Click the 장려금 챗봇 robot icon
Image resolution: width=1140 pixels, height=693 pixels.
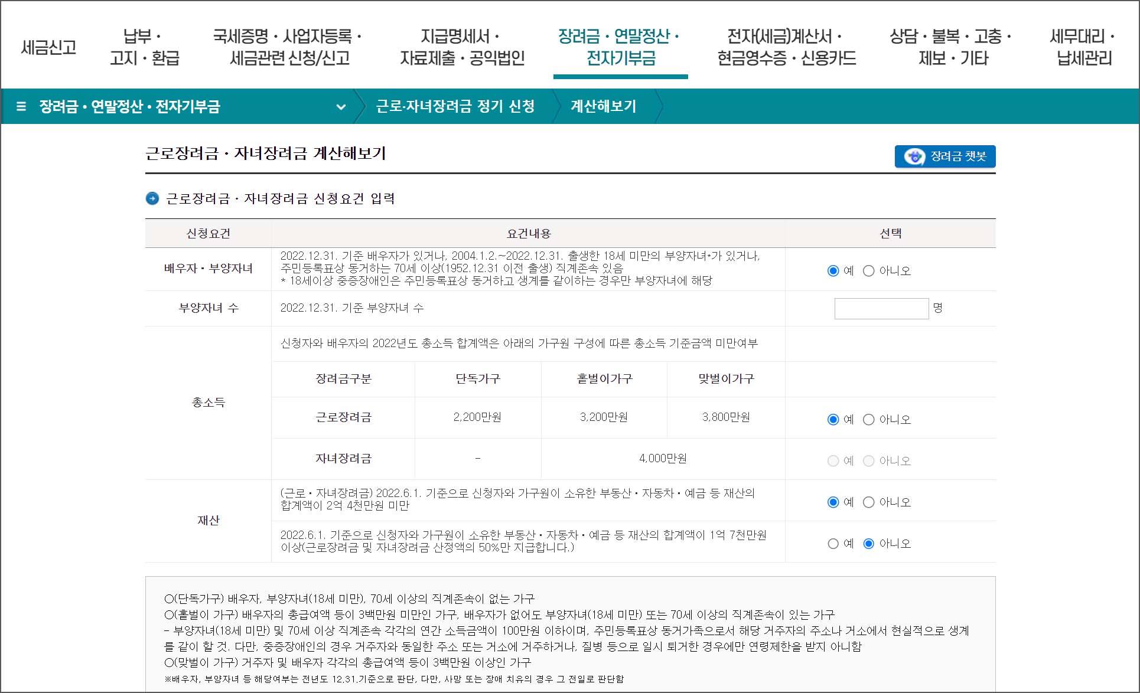(914, 157)
